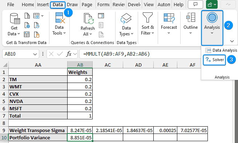The width and height of the screenshot is (238, 143).
Task: Expand the Refresh All dropdown arrow
Action: click(x=90, y=34)
